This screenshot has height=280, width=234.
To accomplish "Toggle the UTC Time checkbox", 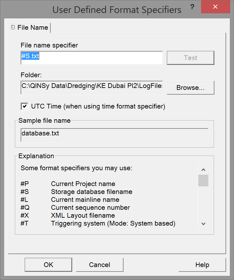I will point(24,106).
